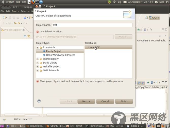Select Static Library folder label
This screenshot has width=170, height=128.
pyautogui.click(x=50, y=63)
